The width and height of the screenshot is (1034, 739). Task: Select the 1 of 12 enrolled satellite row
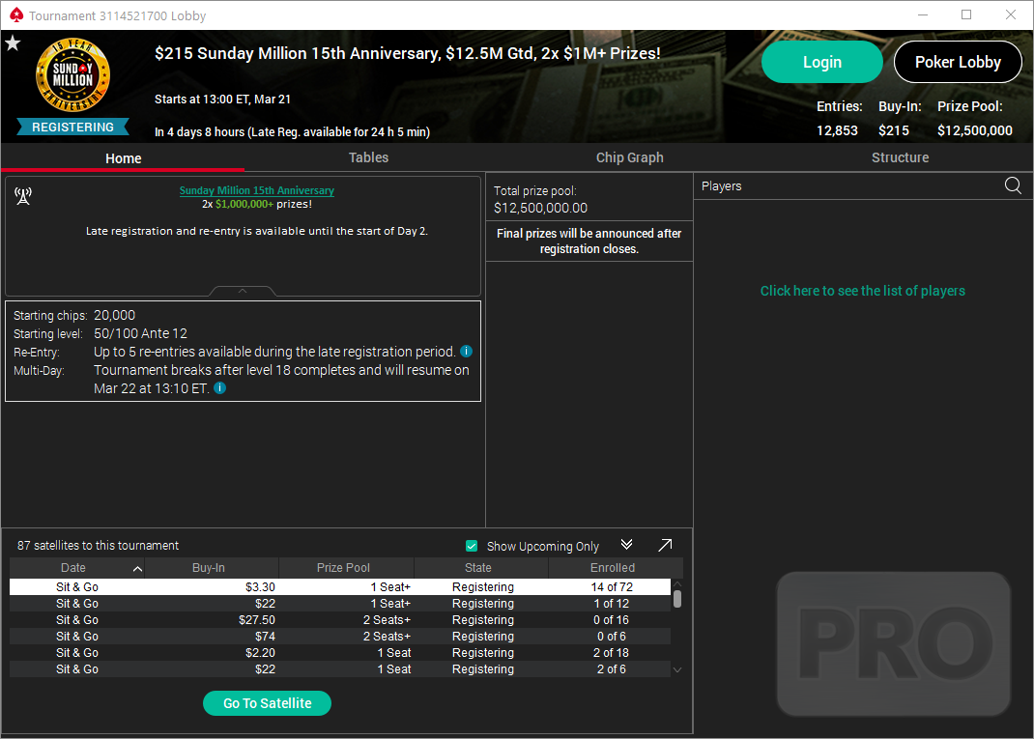point(339,603)
